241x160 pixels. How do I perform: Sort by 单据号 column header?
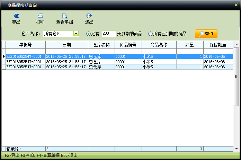26,45
